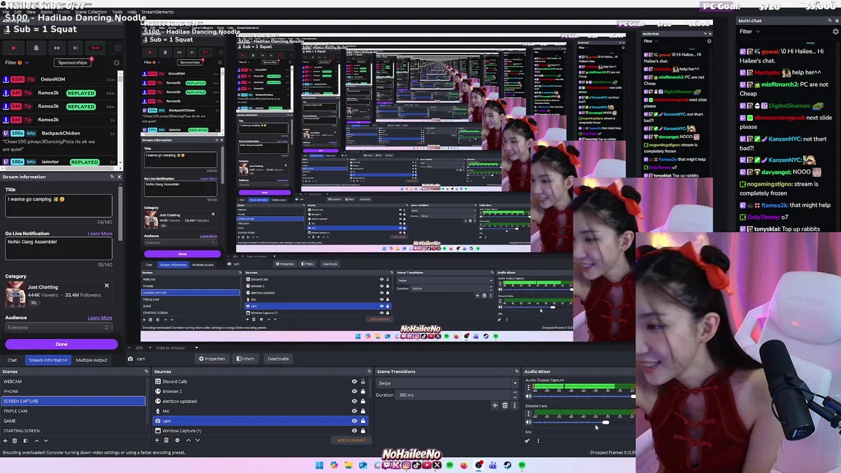
Task: Toggle visibility of Browser 2 source
Action: pyautogui.click(x=354, y=391)
